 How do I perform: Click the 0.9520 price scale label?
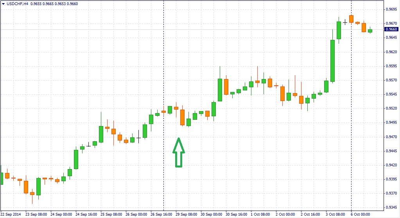391,108
